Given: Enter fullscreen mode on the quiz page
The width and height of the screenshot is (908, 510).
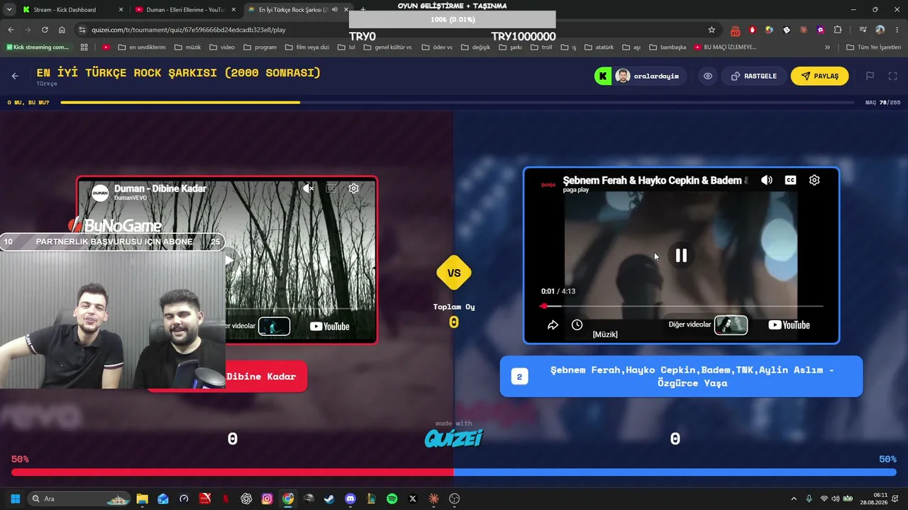Looking at the screenshot, I should 893,76.
